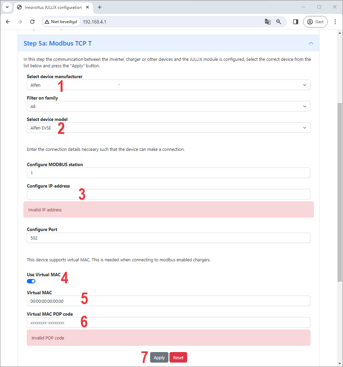
Task: Click the tab search chevron icon
Action: 7,7
